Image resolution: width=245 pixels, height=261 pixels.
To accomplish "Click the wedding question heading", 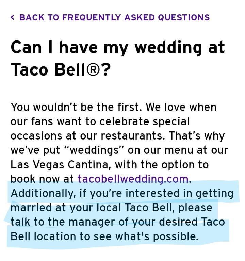I will click(x=118, y=58).
